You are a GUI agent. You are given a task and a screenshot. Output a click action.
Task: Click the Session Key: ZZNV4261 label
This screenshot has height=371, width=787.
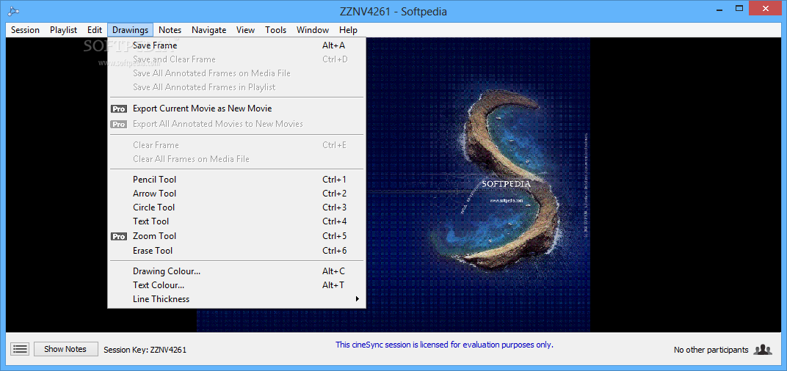coord(145,350)
